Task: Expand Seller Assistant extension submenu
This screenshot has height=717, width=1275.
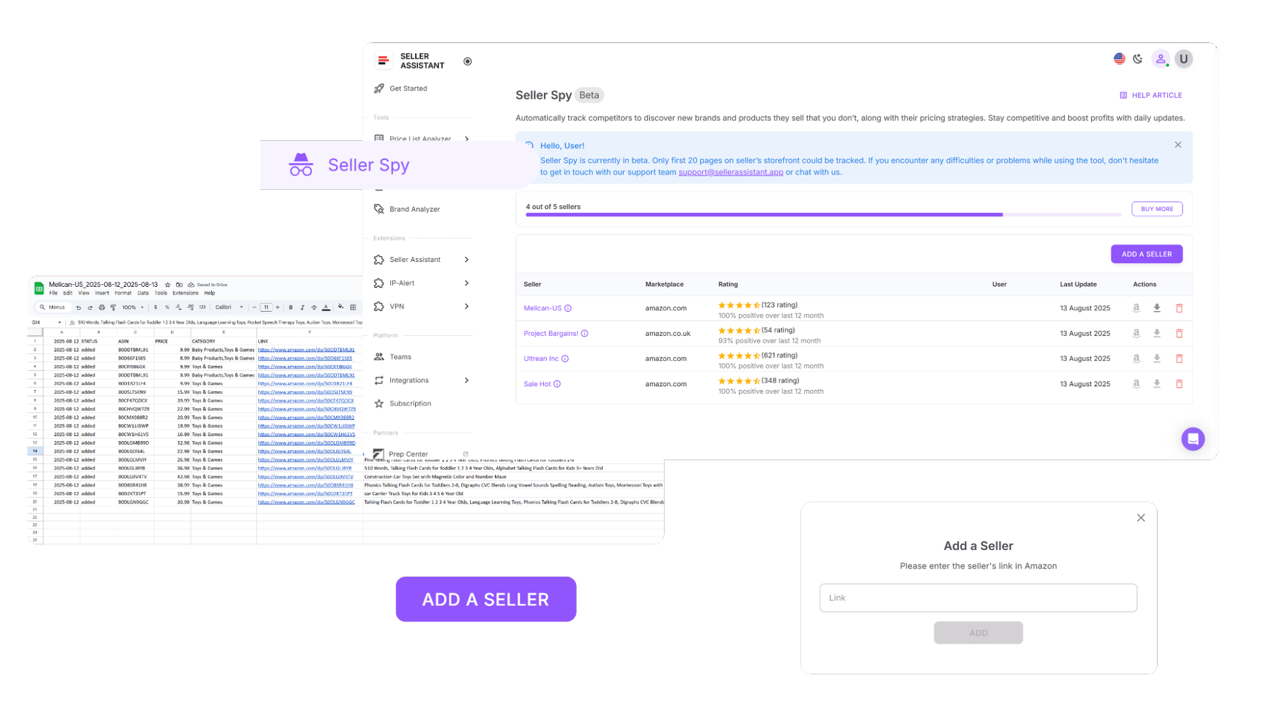Action: pyautogui.click(x=466, y=259)
